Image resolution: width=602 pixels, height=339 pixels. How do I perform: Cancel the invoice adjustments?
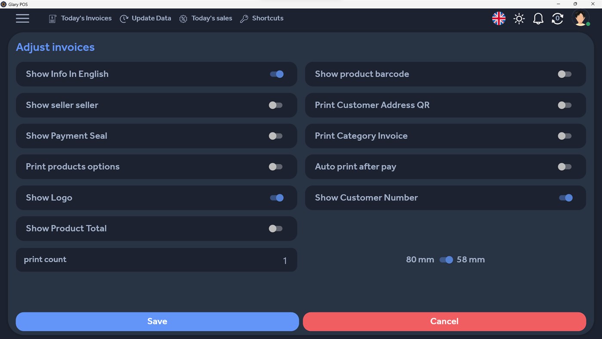click(444, 321)
